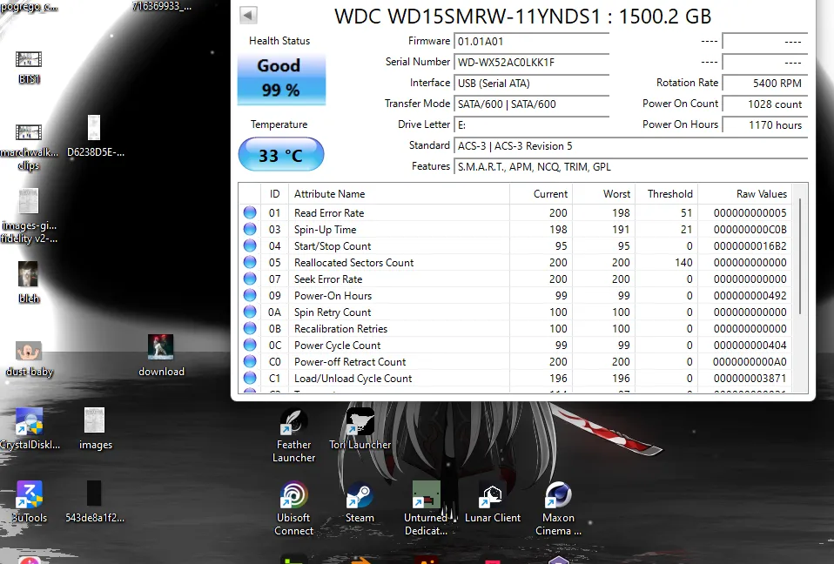Click the status circle for Recalibration Retries
This screenshot has width=834, height=564.
pos(250,328)
